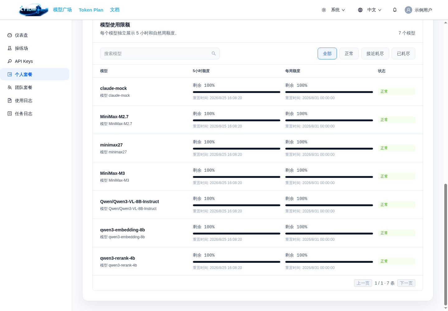This screenshot has width=448, height=311.
Task: Click the 状态 column header
Action: click(382, 71)
